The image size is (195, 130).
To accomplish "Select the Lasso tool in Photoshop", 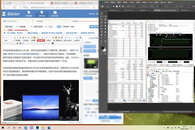I will pos(101,16).
